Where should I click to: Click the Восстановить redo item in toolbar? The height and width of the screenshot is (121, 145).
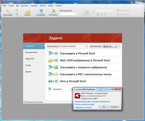(x=123, y=11)
